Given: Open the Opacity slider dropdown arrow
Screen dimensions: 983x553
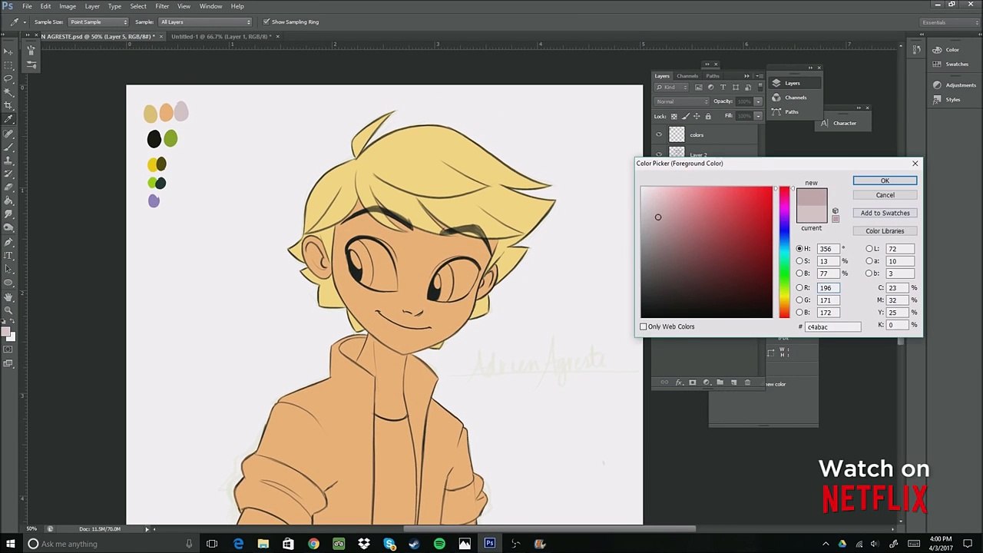Looking at the screenshot, I should 758,101.
